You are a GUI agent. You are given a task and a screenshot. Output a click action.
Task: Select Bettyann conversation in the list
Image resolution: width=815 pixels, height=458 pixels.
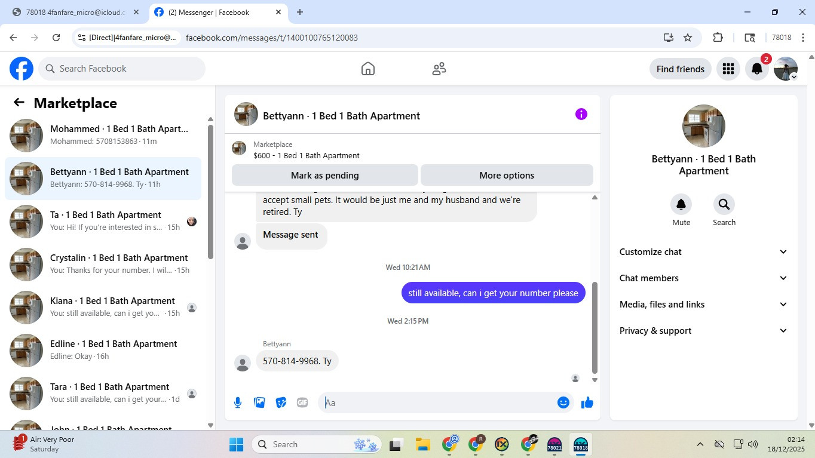coord(103,179)
